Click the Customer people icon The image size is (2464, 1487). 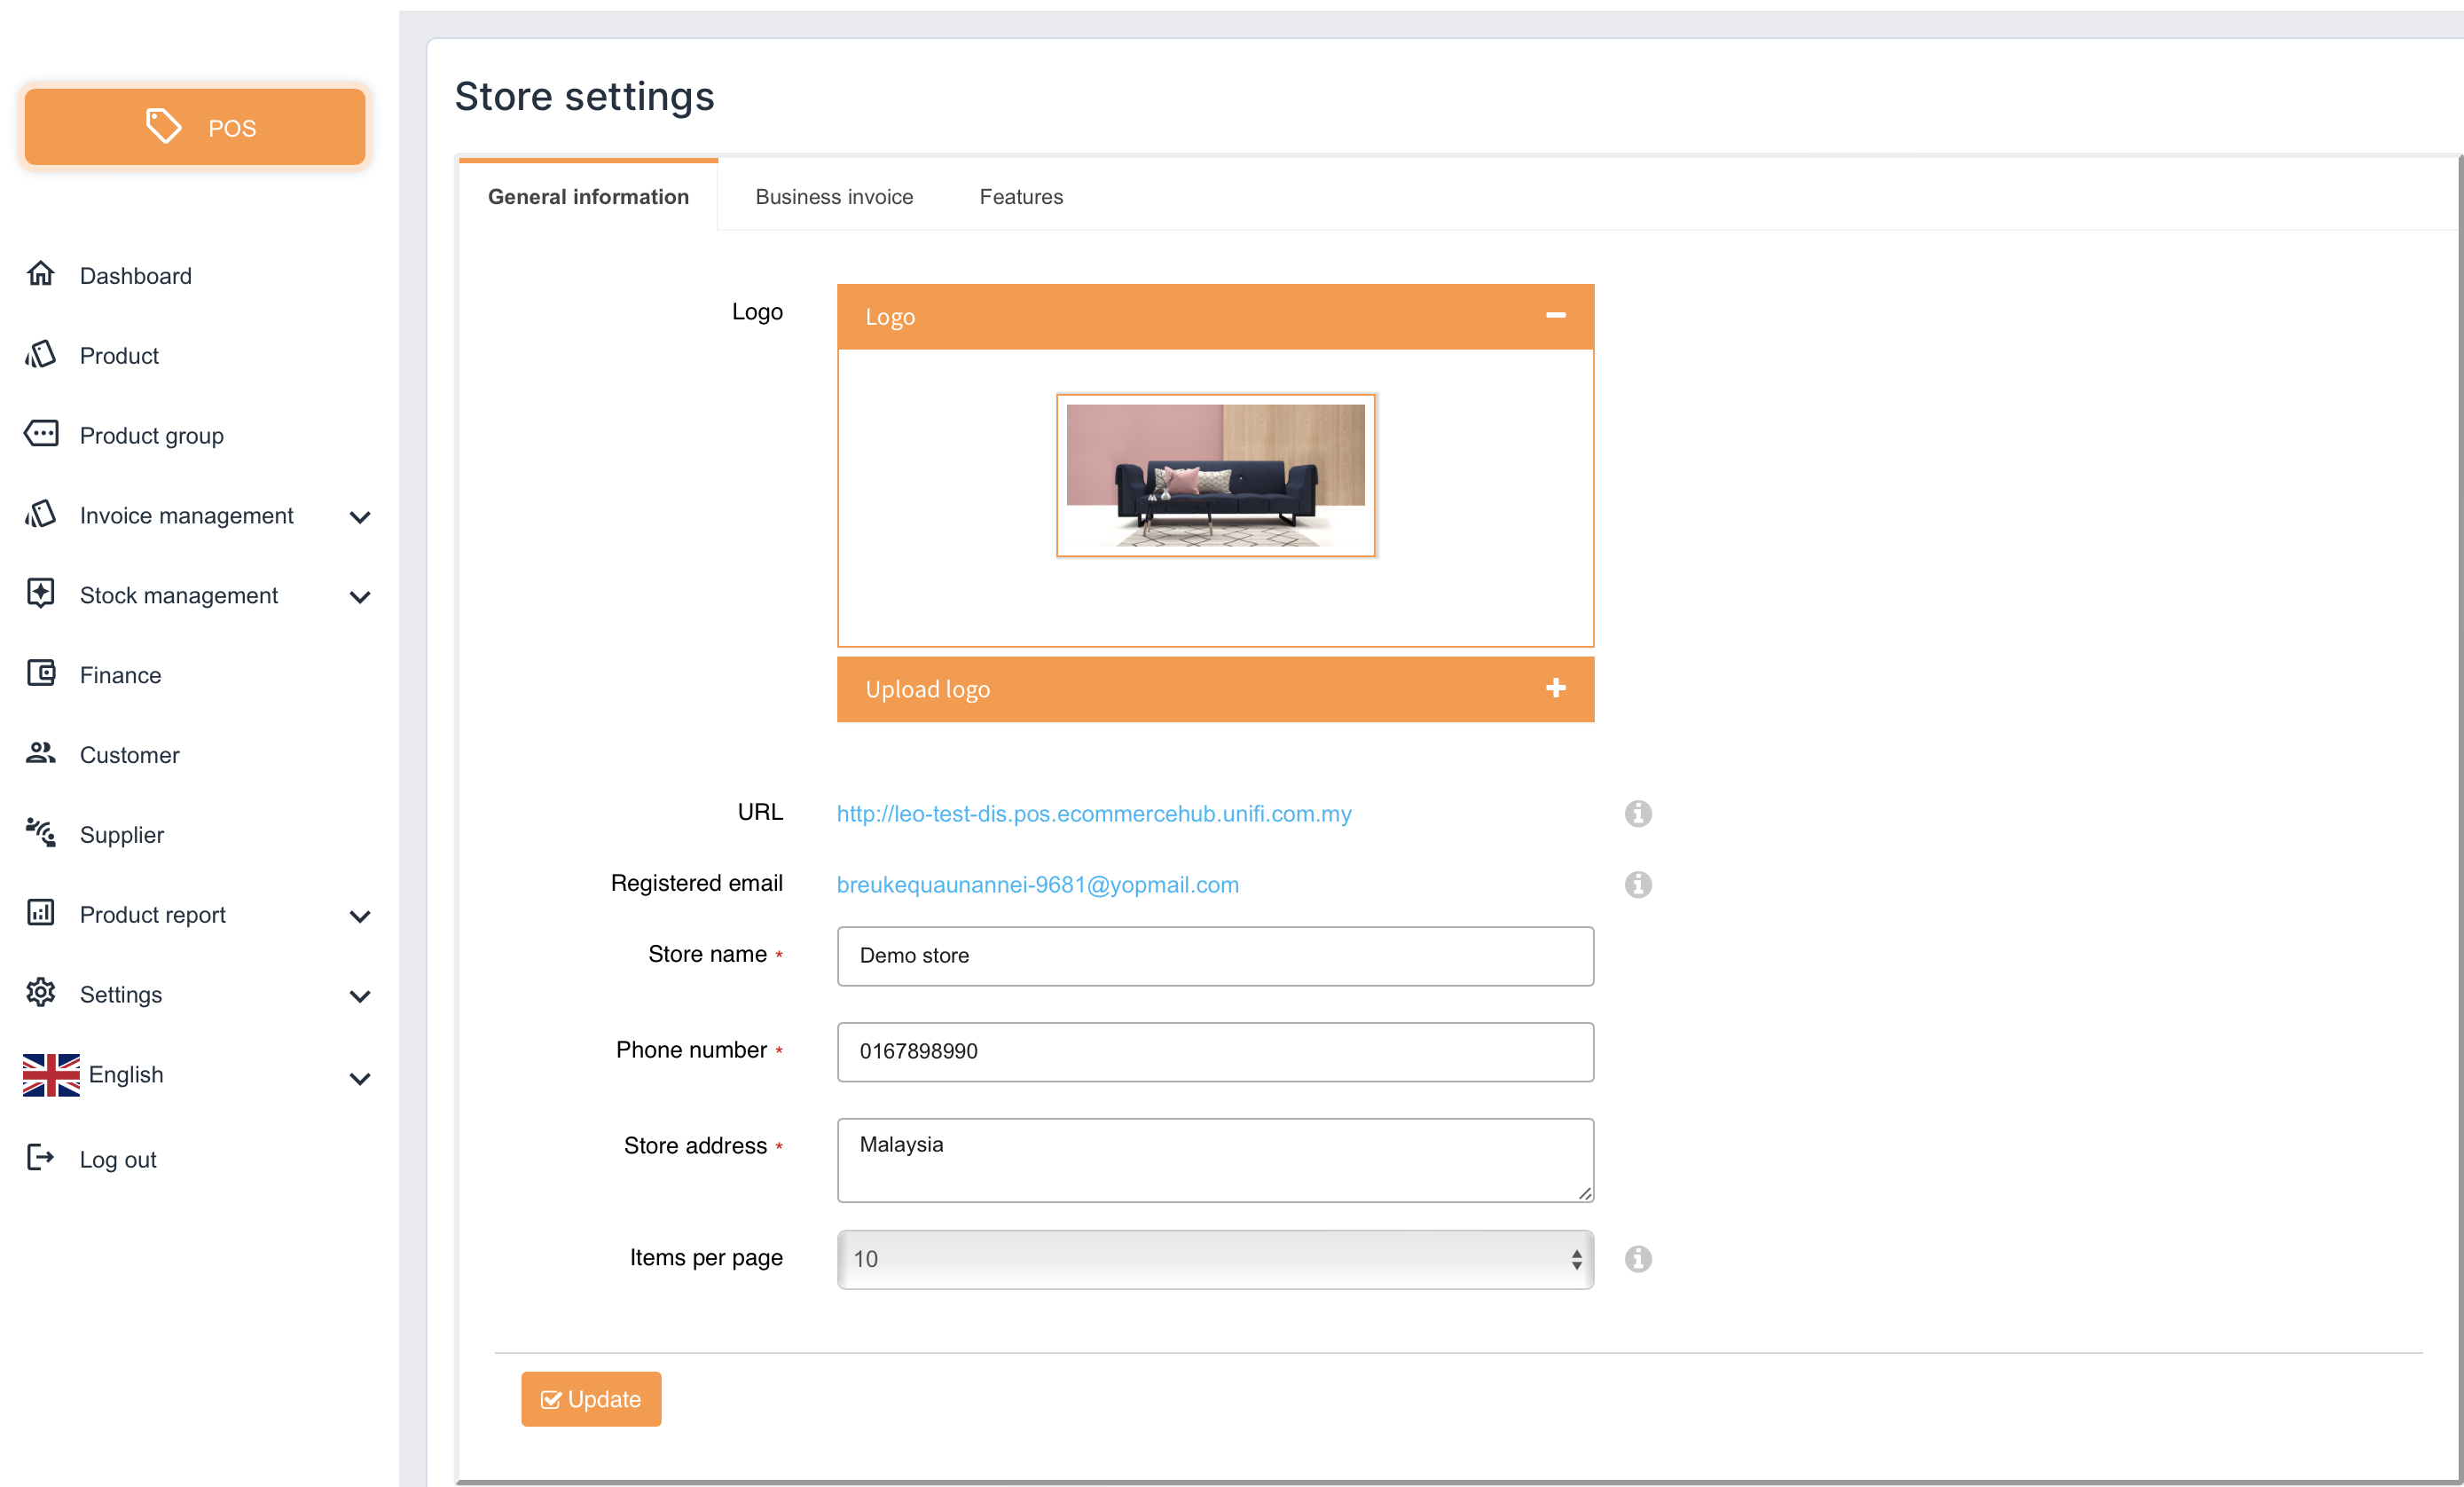tap(40, 753)
